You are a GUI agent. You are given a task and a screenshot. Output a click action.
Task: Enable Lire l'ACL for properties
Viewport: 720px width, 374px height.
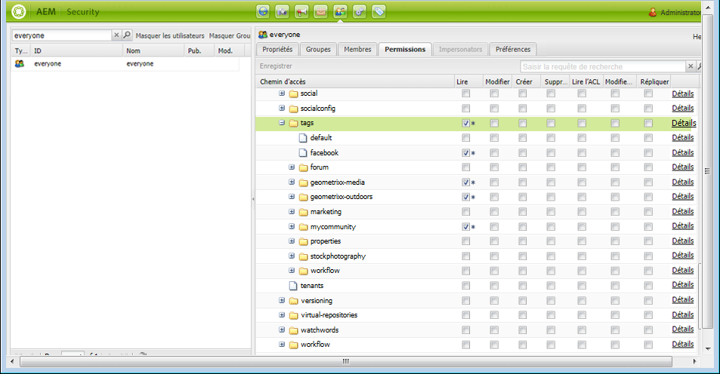coord(582,241)
